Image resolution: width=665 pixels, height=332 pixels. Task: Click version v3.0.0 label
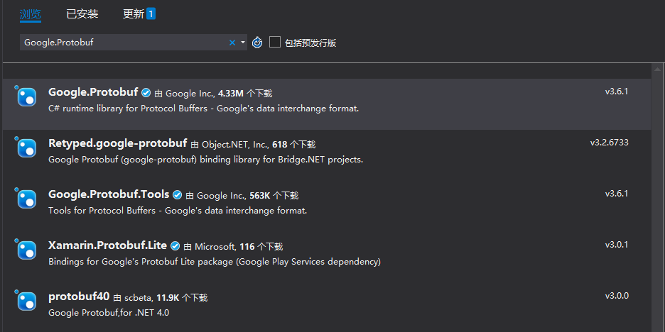(x=617, y=296)
